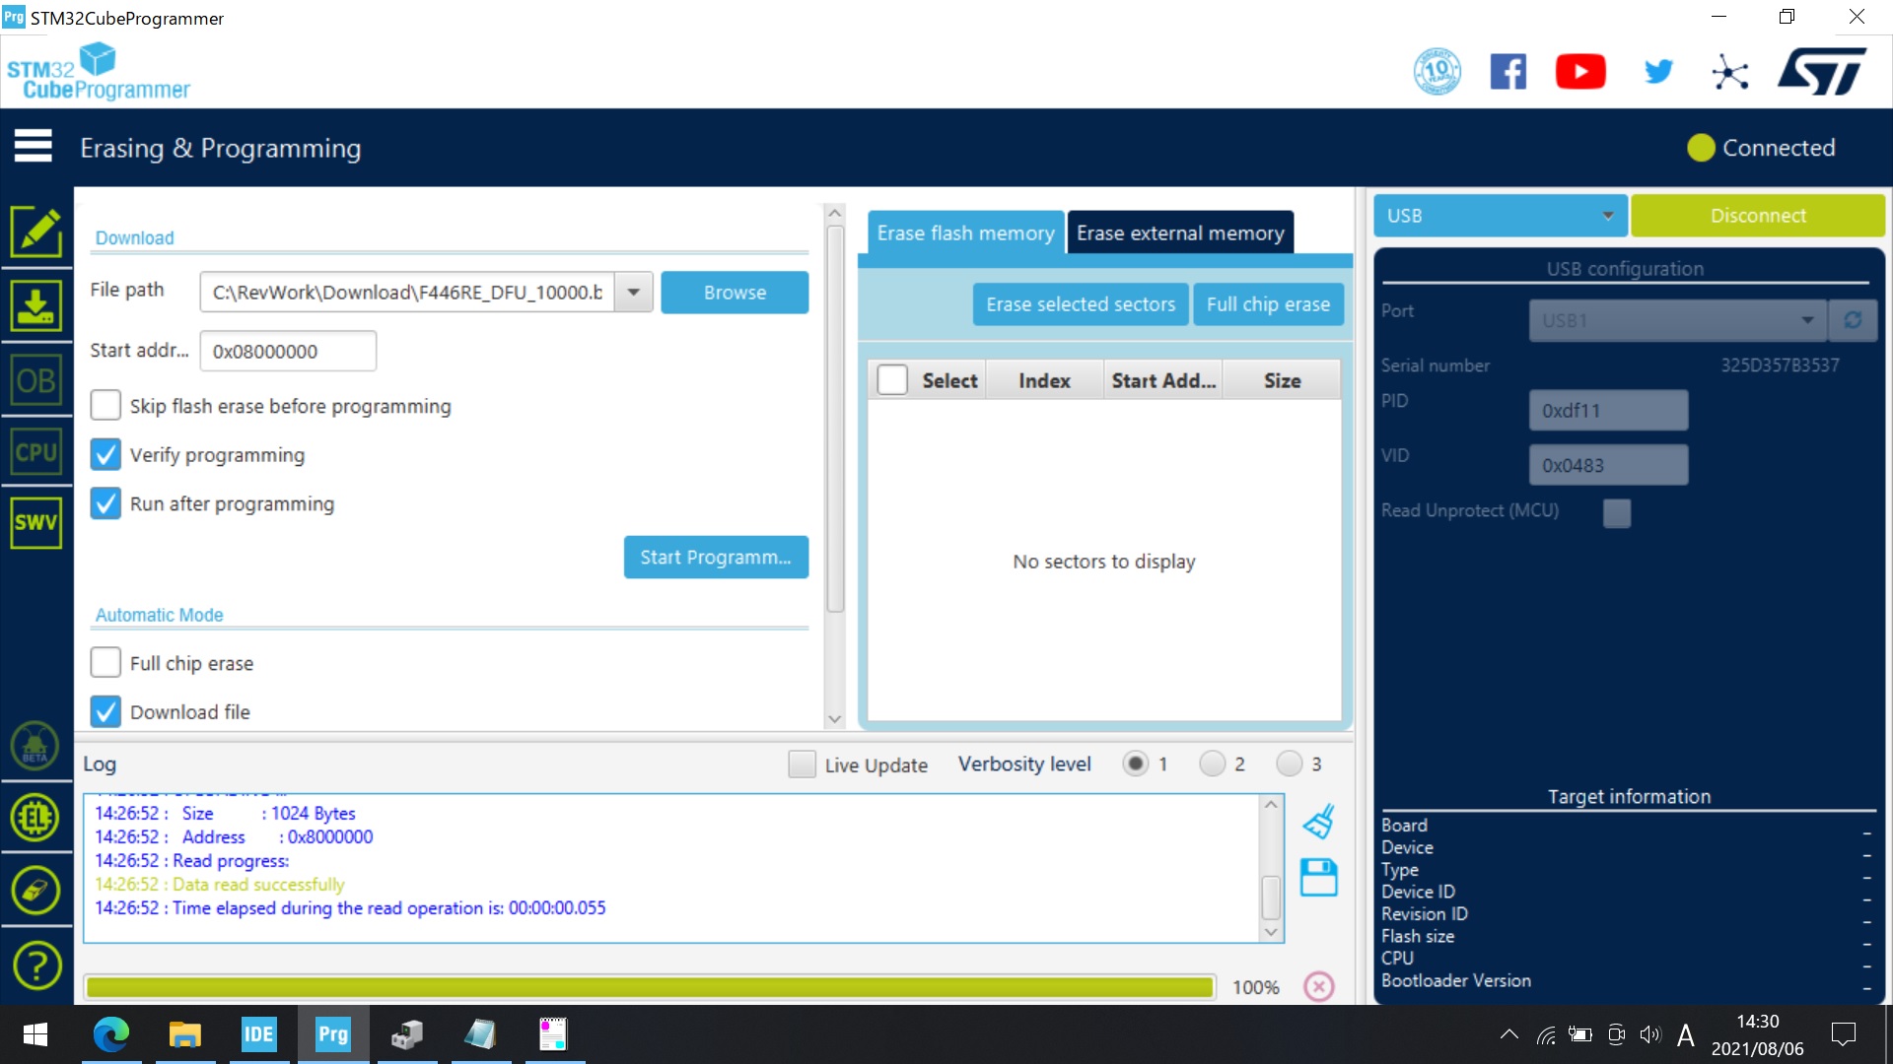1893x1064 pixels.
Task: Click the Start address input field
Action: [288, 351]
